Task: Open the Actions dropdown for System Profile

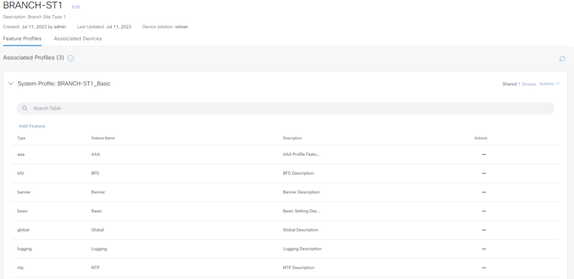Action: pyautogui.click(x=549, y=83)
